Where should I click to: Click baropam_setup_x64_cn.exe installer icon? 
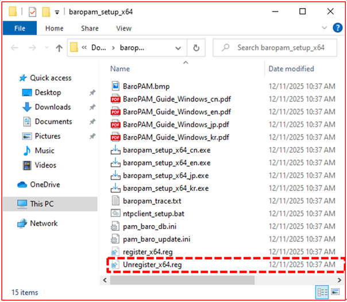pos(115,150)
